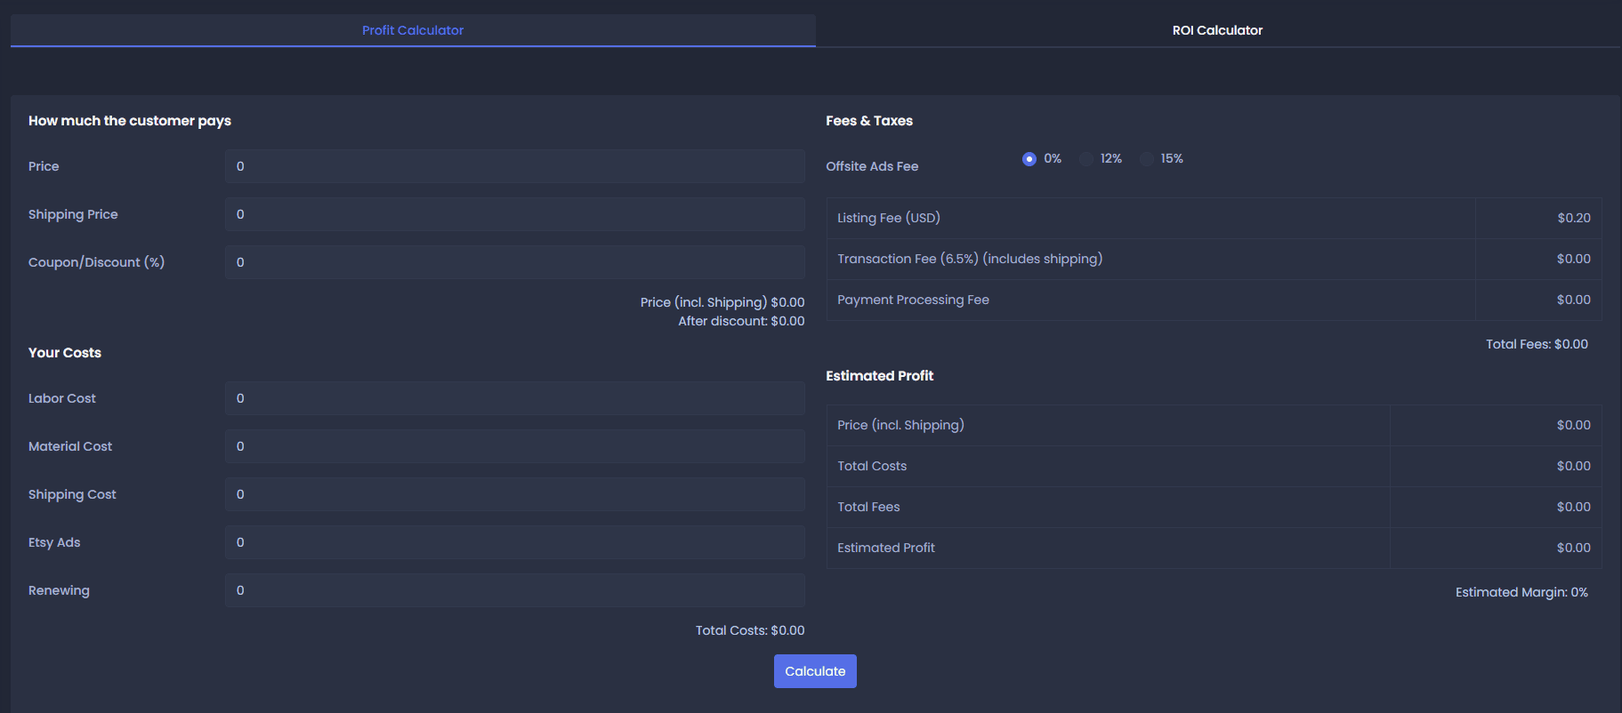Click the How much the customer pays heading
Image resolution: width=1622 pixels, height=713 pixels.
click(x=130, y=121)
